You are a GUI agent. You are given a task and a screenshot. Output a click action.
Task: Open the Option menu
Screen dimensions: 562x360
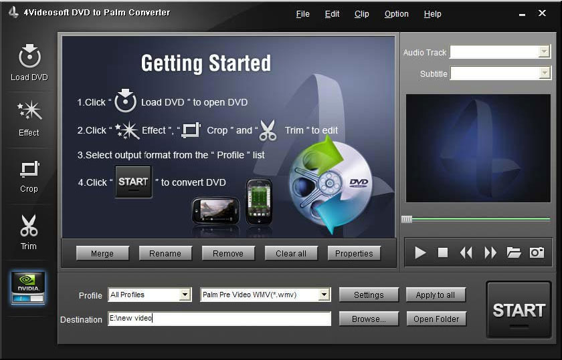396,14
